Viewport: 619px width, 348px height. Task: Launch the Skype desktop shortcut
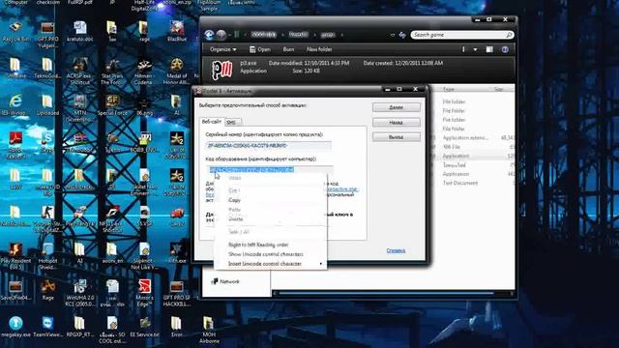47,142
